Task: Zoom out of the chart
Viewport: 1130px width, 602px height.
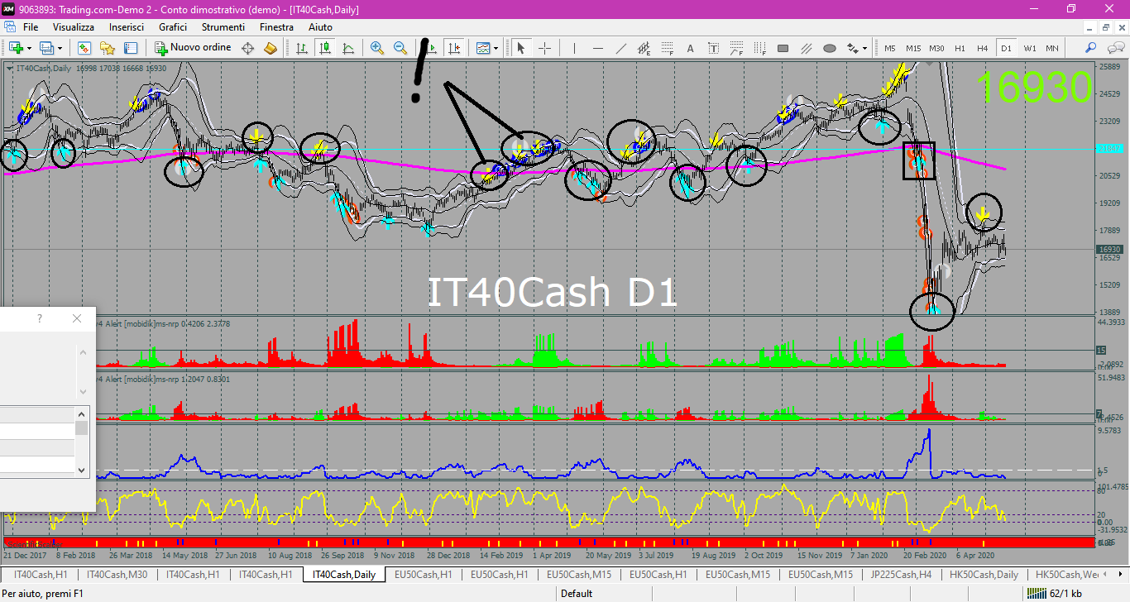Action: click(400, 48)
